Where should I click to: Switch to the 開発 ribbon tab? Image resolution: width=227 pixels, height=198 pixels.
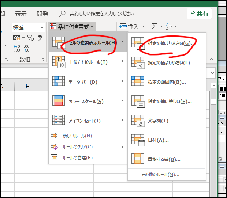click(42, 14)
